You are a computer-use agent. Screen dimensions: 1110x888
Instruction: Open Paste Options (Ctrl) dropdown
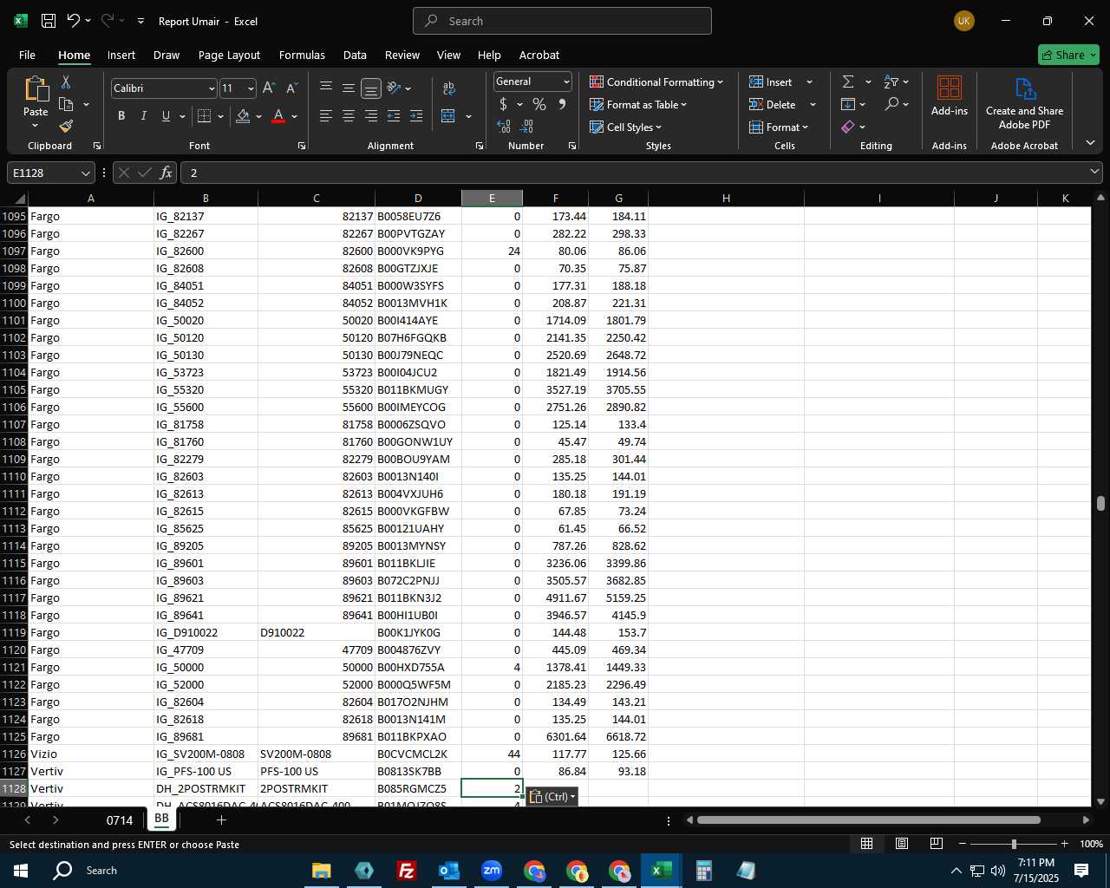(x=552, y=796)
